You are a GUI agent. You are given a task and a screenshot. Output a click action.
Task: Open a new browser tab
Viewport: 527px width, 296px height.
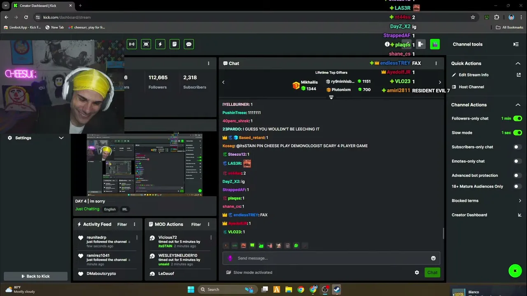(80, 6)
